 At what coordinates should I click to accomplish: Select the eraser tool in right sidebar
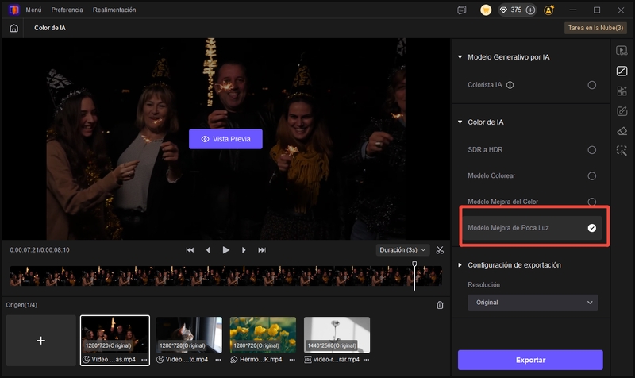[622, 131]
